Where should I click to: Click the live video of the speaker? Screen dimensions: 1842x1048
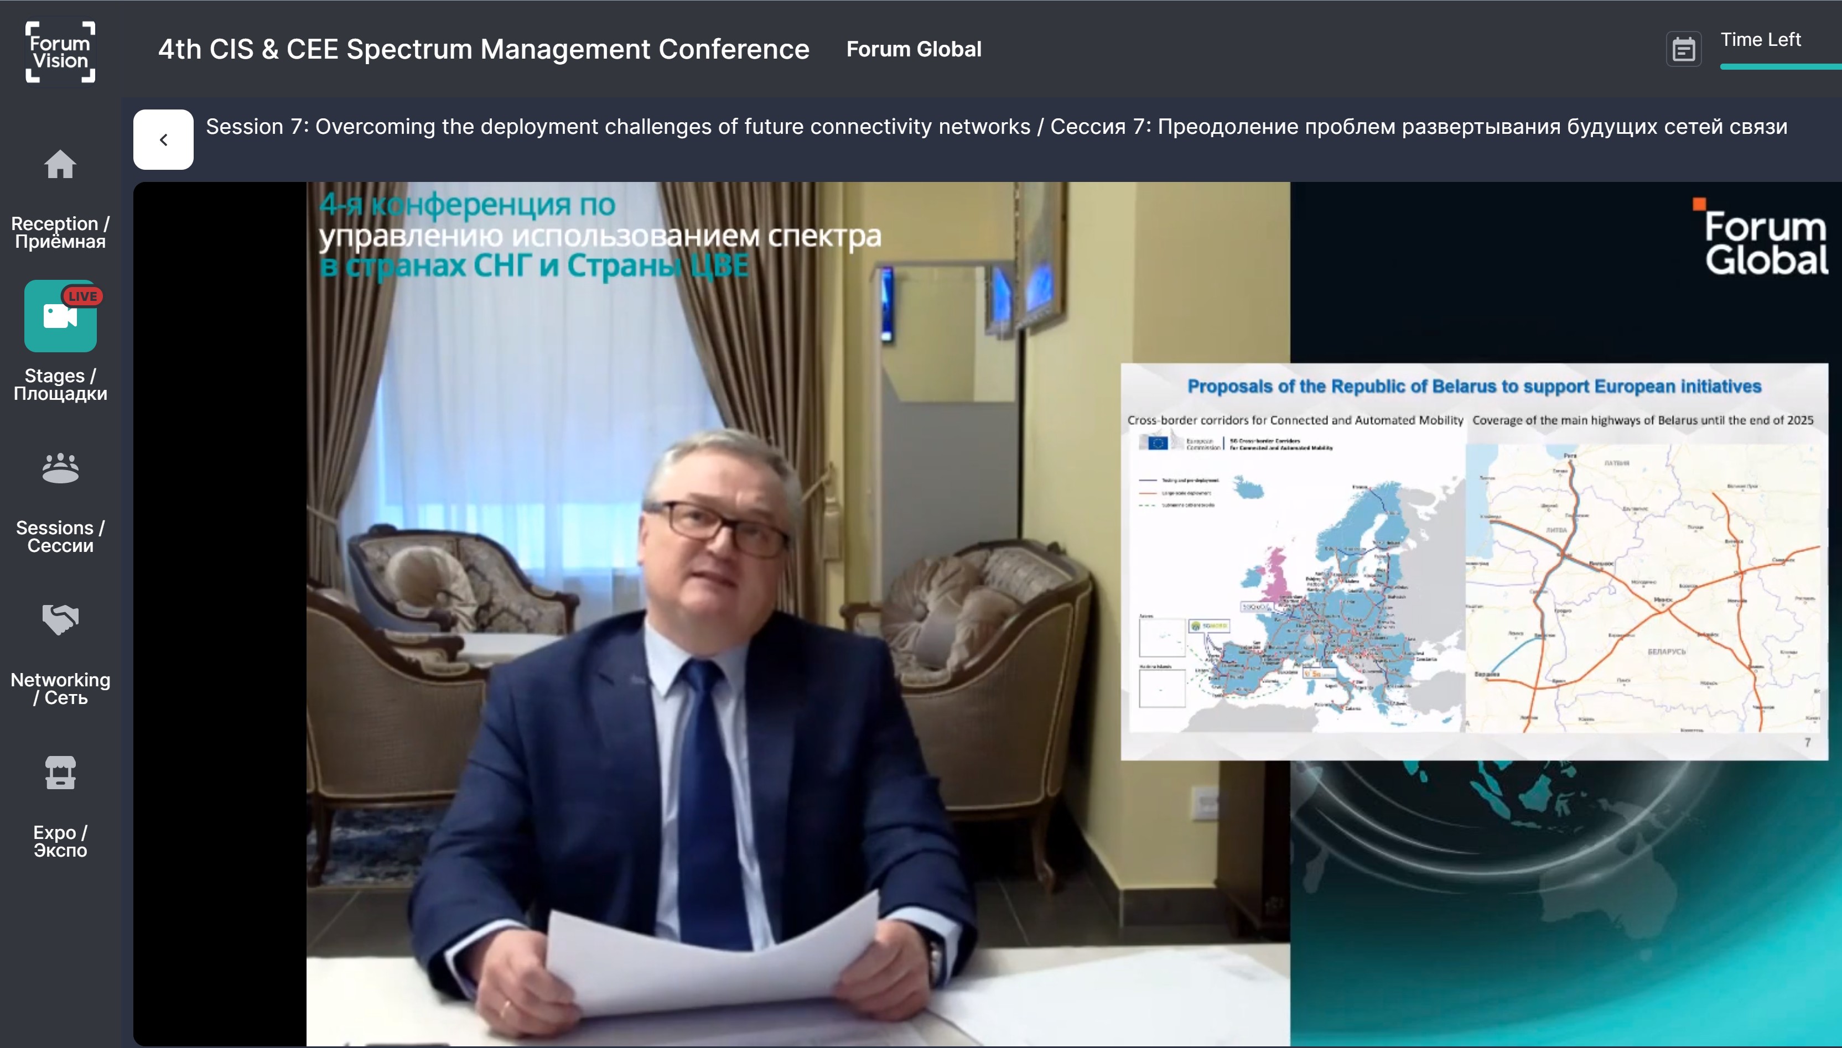798,613
